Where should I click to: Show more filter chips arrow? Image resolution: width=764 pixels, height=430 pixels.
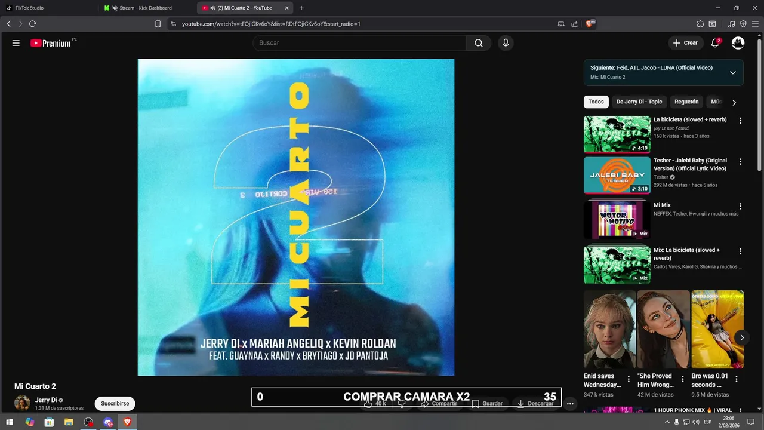click(734, 102)
